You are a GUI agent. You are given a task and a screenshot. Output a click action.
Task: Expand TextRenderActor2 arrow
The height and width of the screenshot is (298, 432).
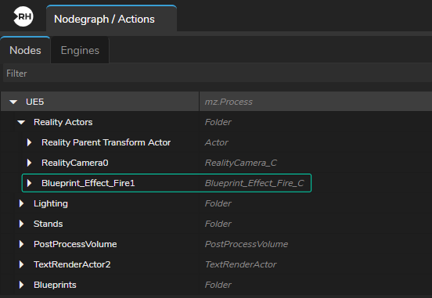pos(21,264)
